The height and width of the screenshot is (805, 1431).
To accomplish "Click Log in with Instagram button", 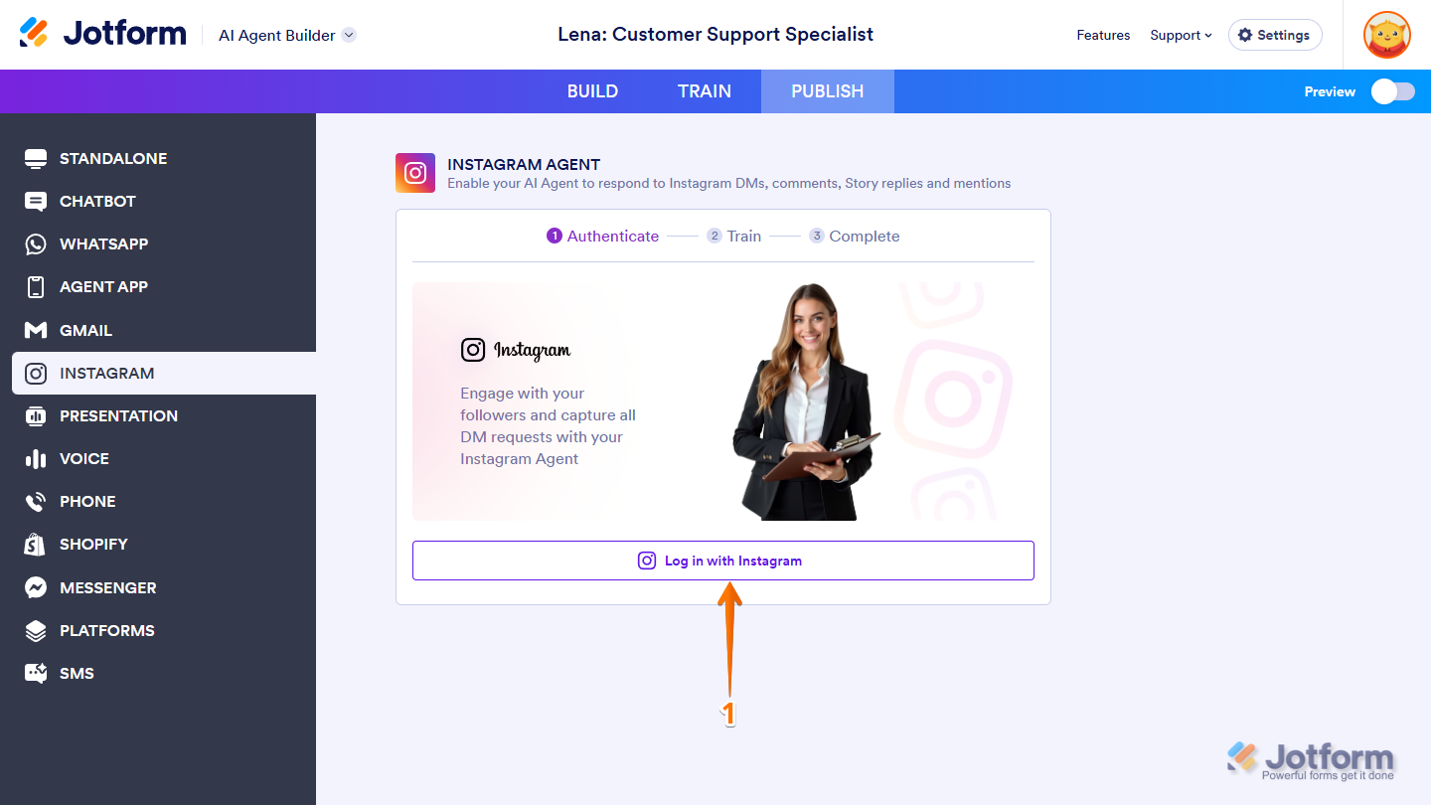I will (723, 561).
